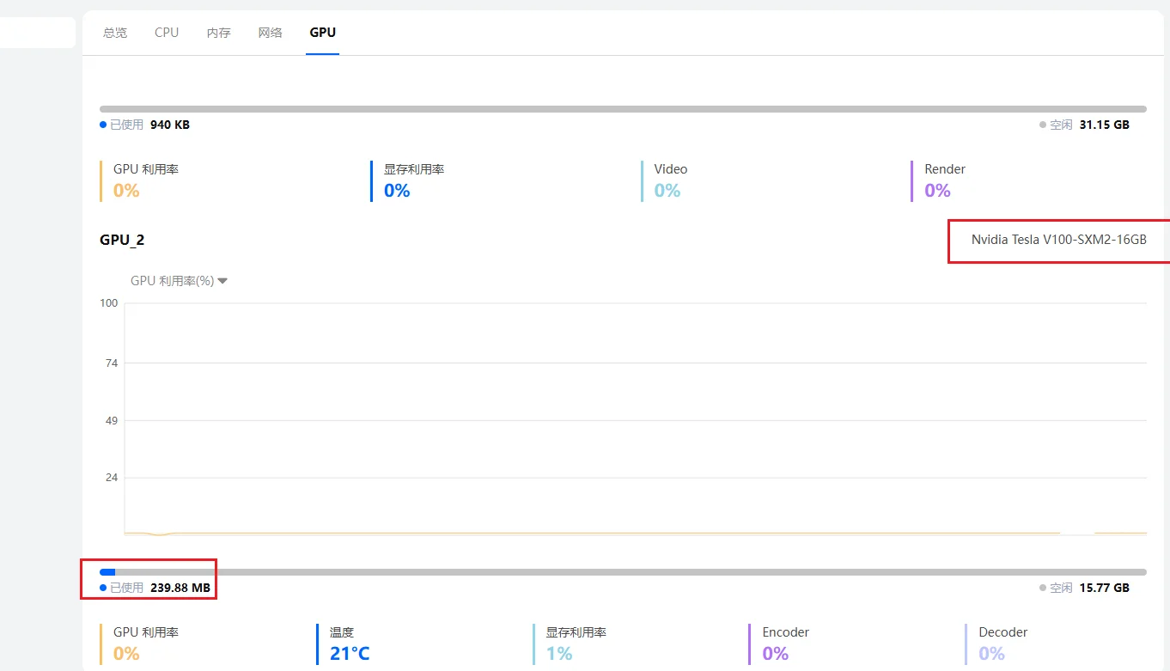Screen dimensions: 1170x671
Task: Select the Render 0% metric card
Action: (944, 180)
